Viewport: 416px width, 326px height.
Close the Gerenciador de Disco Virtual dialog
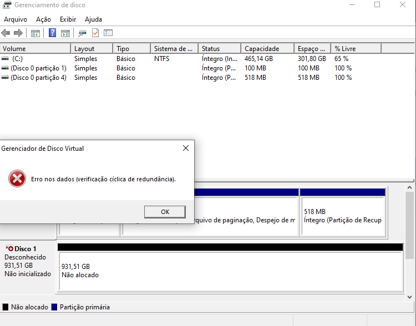tap(186, 148)
